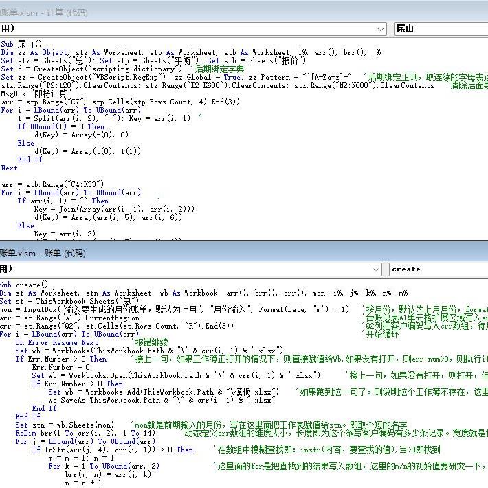This screenshot has height=488, width=488.
Task: Click line 'm = m + 1: n = 1'
Action: click(x=81, y=458)
